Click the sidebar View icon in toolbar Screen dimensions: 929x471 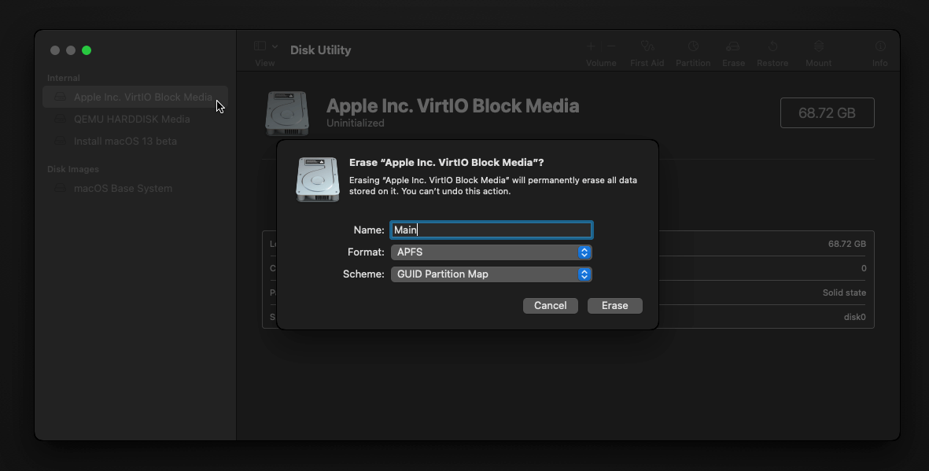click(x=260, y=46)
